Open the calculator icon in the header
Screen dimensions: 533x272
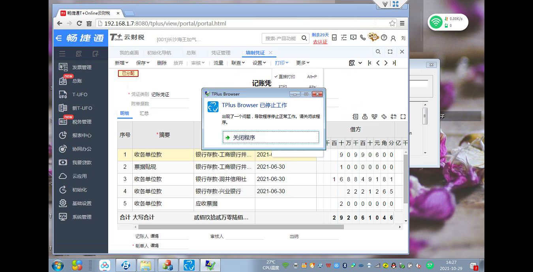coord(334,38)
